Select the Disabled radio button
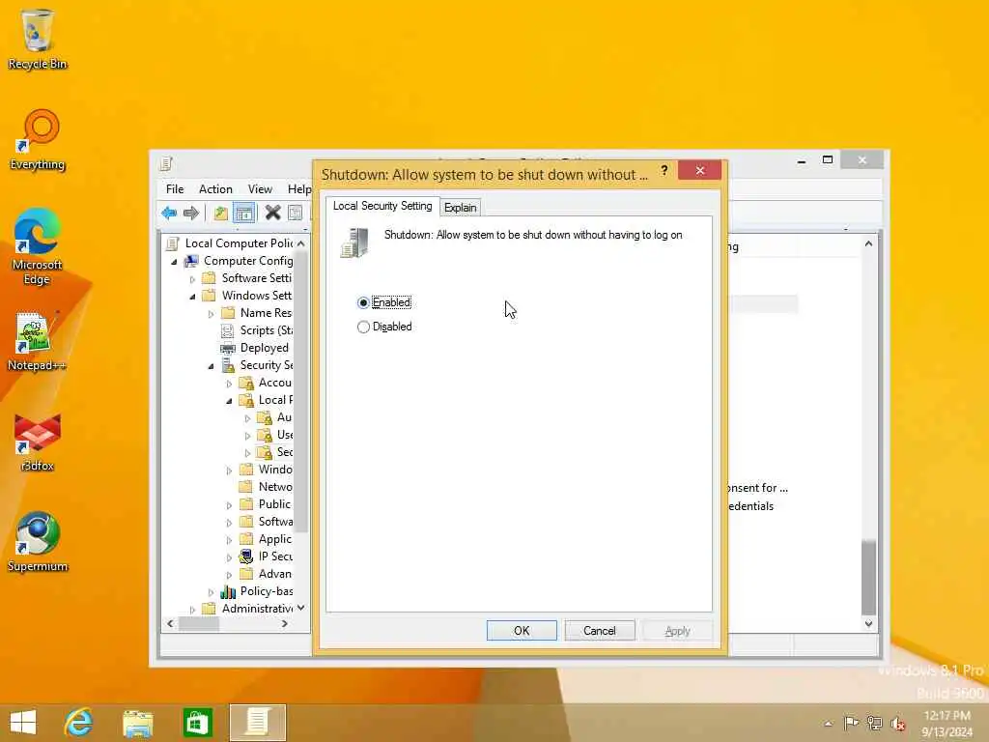The width and height of the screenshot is (989, 742). coord(363,327)
